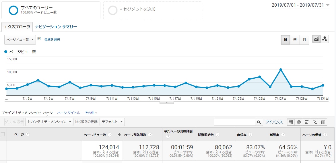Expand the その他 primary dimension menu
Image resolution: width=336 pixels, height=163 pixels.
(x=91, y=113)
